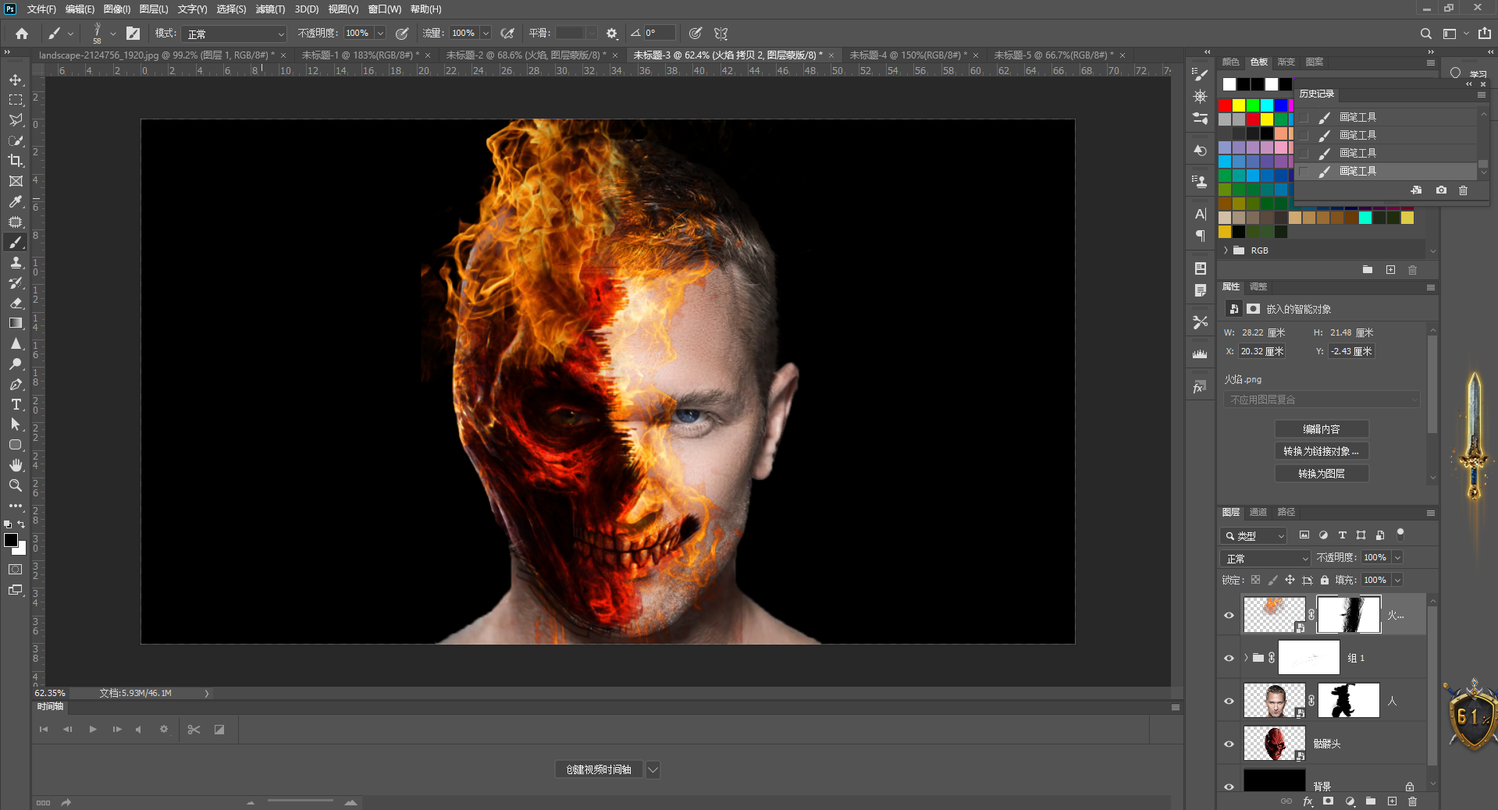Hide the 组 1 group layer

(1229, 658)
